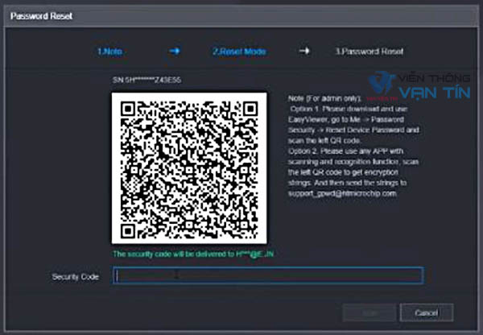Select the 1.Note step

[x=110, y=52]
